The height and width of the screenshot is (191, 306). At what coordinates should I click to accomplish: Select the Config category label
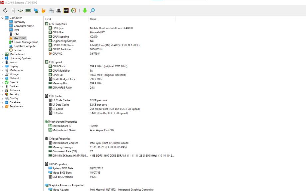13,98
